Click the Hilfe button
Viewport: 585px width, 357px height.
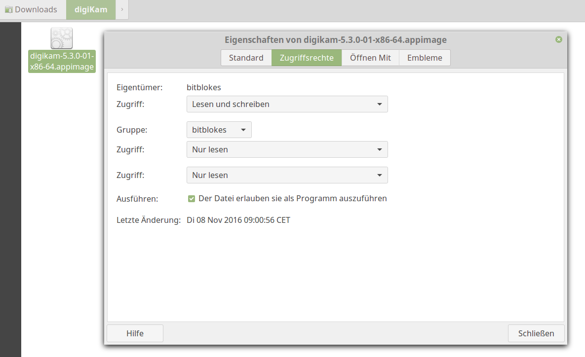tap(135, 333)
